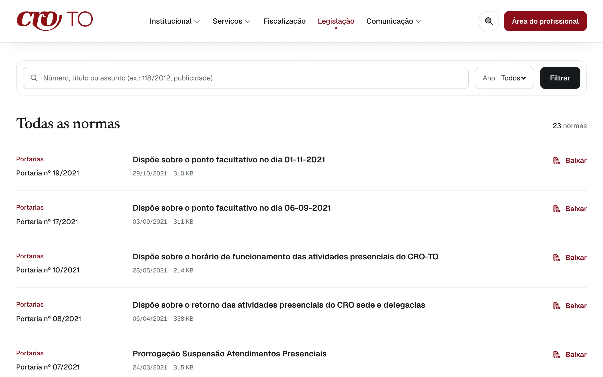This screenshot has height=377, width=603.
Task: Open the header search magnifier button
Action: (489, 21)
